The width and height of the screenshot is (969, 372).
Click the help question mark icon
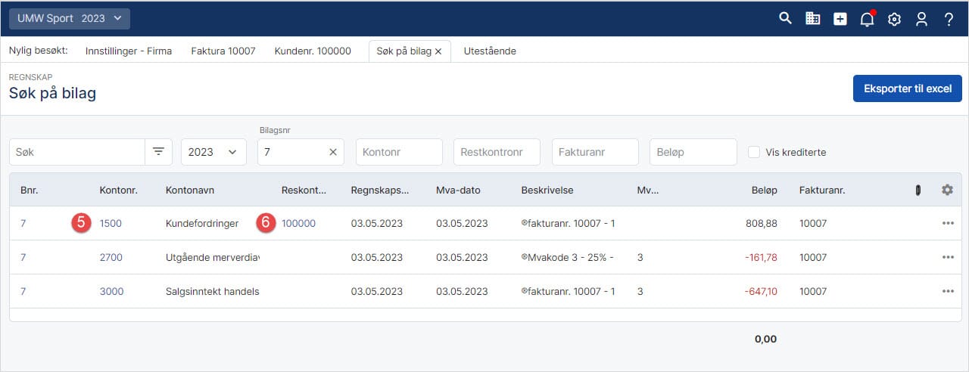click(949, 20)
